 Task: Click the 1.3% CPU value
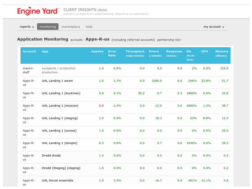coord(207,106)
